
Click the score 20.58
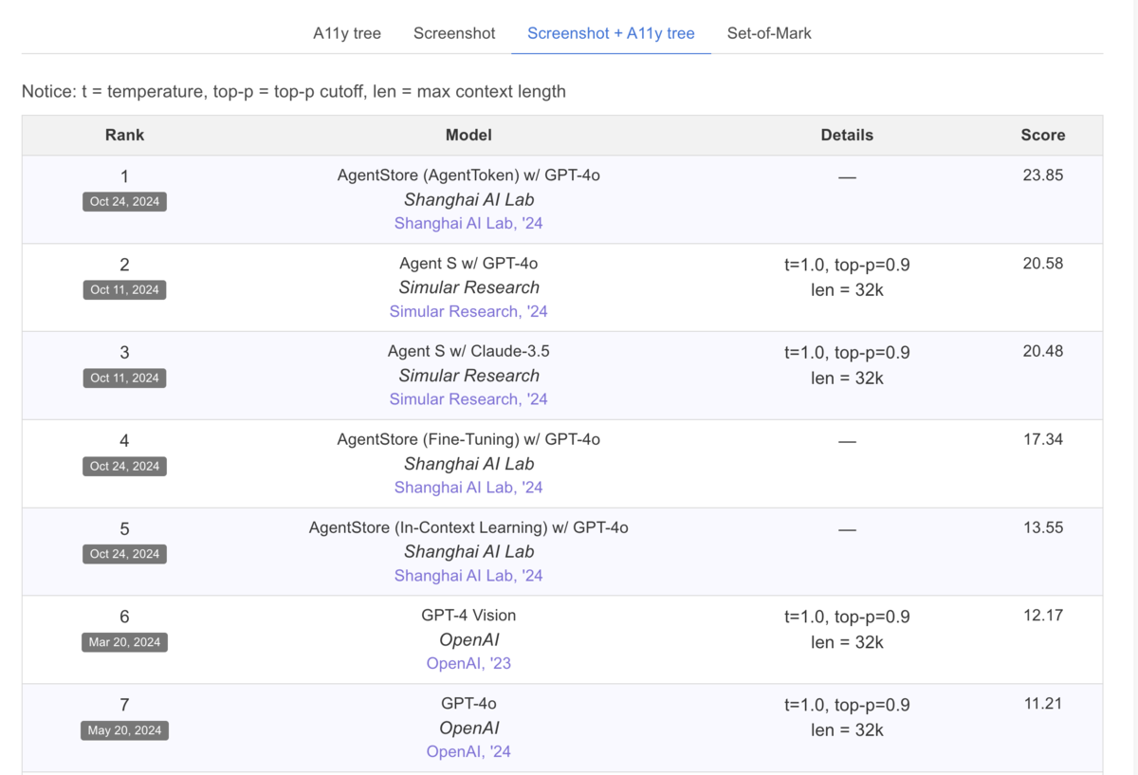[x=1043, y=264]
